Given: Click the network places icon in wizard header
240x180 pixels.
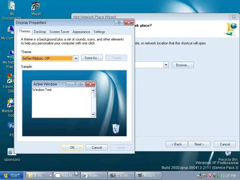Looking at the screenshot, I should tap(231, 29).
